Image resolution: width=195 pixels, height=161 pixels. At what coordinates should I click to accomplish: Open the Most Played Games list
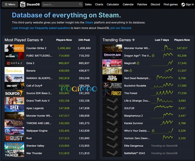click(x=24, y=40)
